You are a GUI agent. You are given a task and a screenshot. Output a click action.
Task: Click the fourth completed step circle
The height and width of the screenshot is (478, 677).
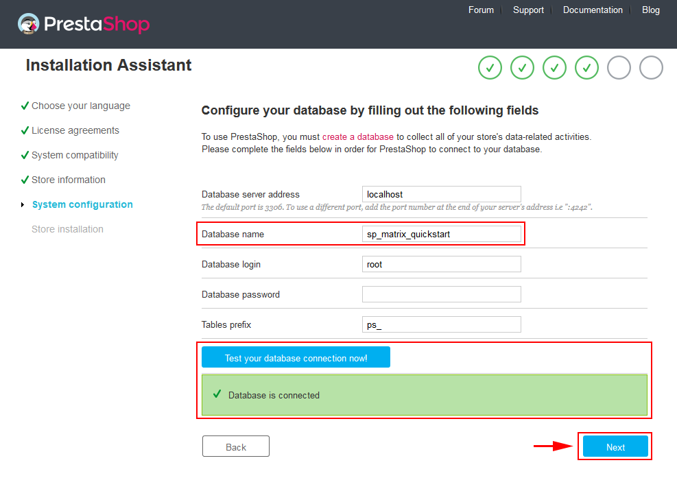pyautogui.click(x=586, y=68)
